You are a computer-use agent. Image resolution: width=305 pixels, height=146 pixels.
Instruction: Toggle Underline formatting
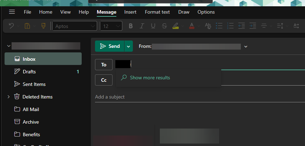(153, 26)
